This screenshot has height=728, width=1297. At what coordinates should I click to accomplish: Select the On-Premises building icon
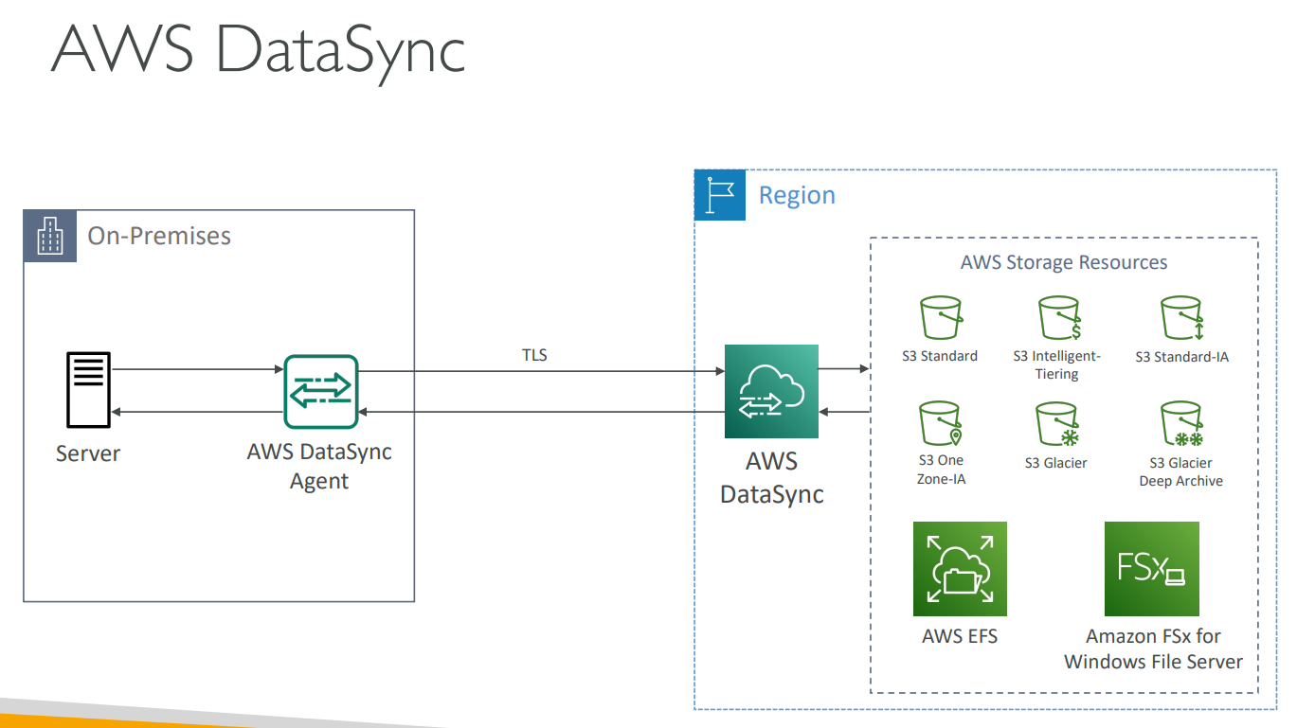(50, 236)
